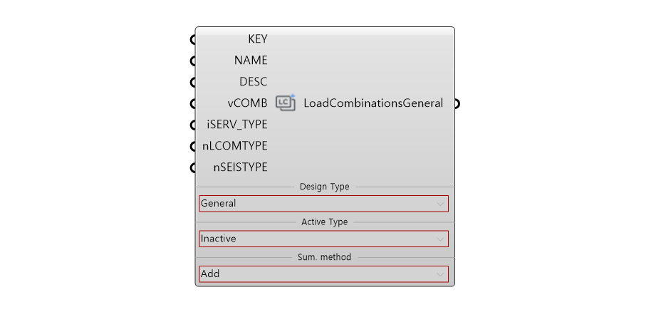
Task: Click the nSEISTYPE input connector grip
Action: tap(193, 168)
